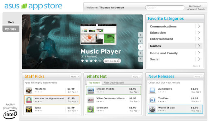Expand the Communications category chevron
Screen dimensions: 210x123
click(x=199, y=26)
